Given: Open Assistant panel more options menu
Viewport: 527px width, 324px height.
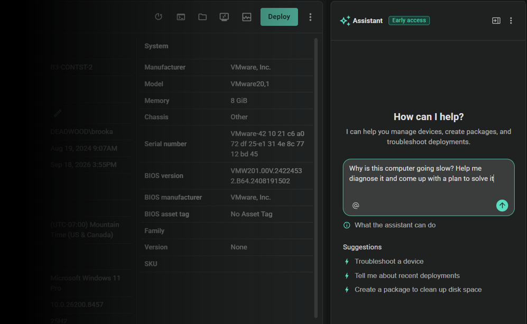Looking at the screenshot, I should (511, 21).
